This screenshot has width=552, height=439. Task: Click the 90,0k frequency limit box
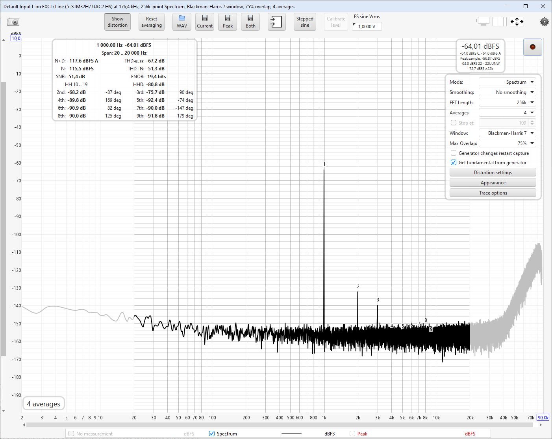point(543,418)
